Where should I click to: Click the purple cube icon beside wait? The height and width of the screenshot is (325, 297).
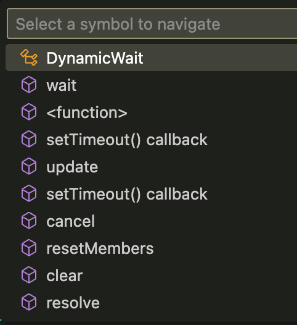[x=29, y=85]
